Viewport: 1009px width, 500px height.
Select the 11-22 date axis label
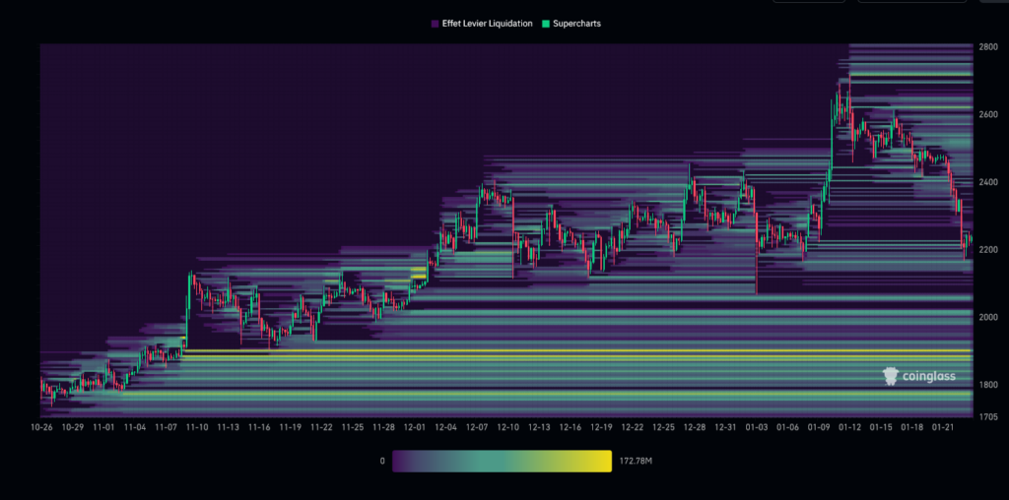click(x=321, y=427)
